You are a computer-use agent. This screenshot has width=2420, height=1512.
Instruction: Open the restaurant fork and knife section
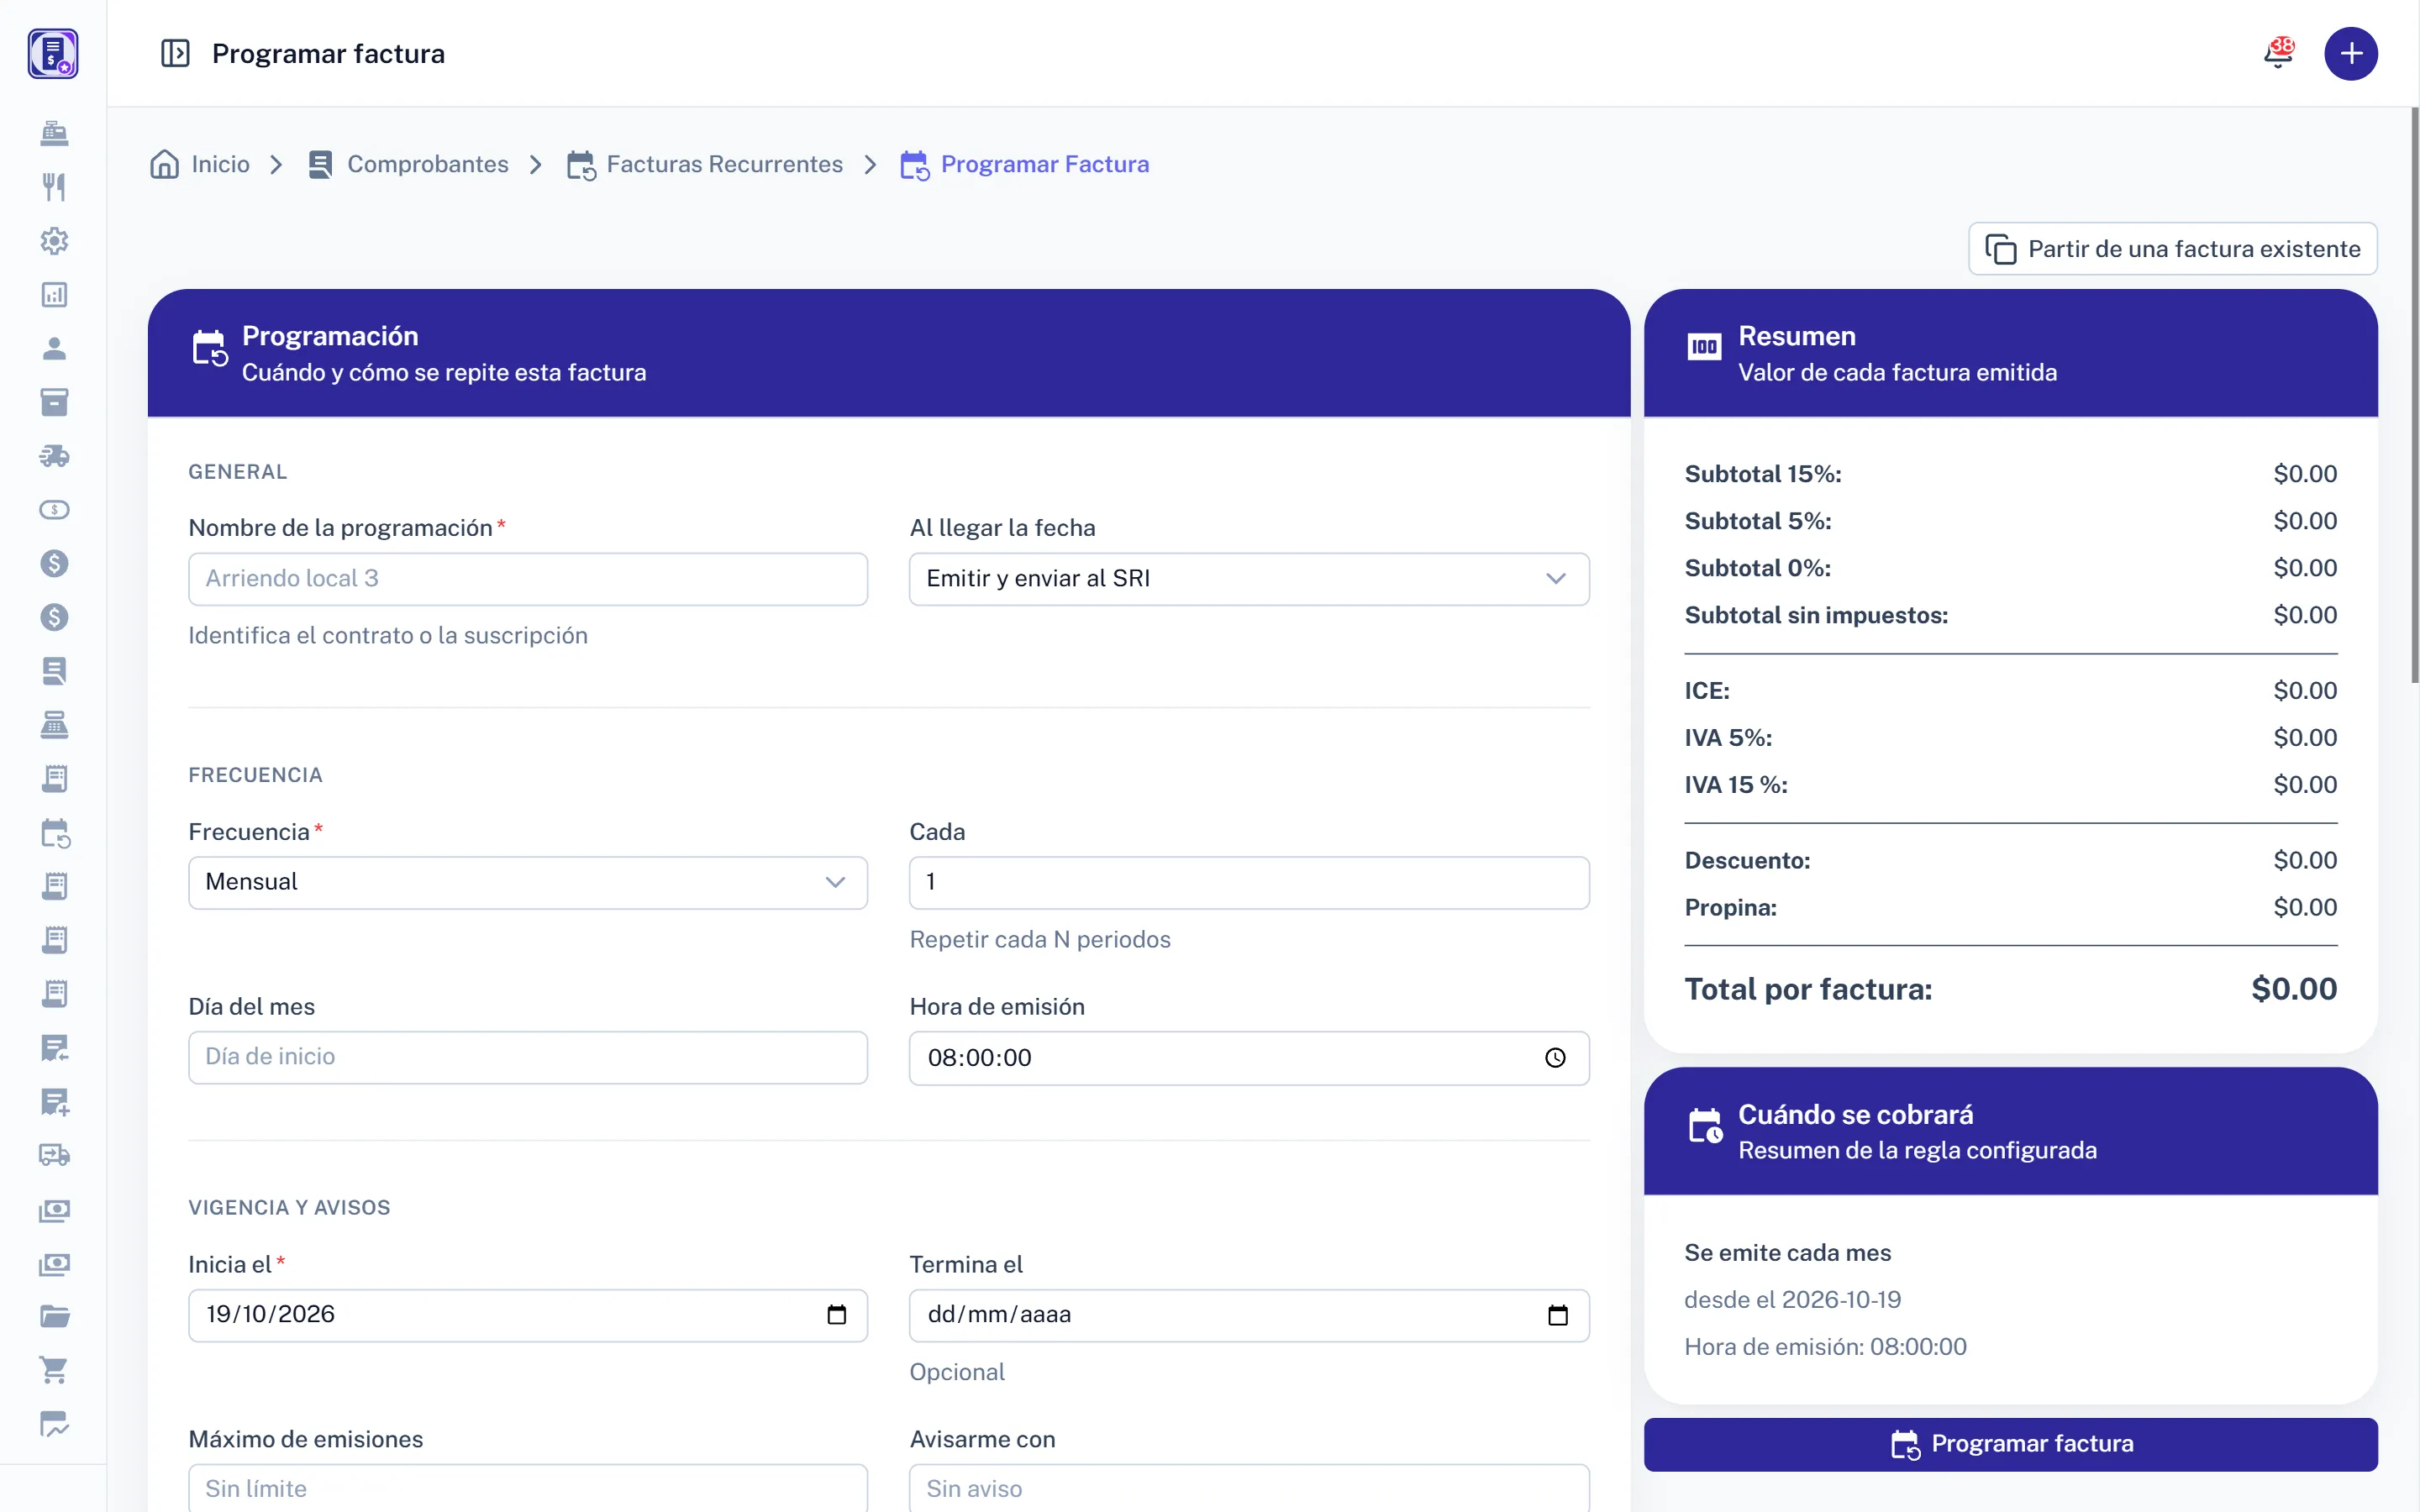click(x=54, y=186)
